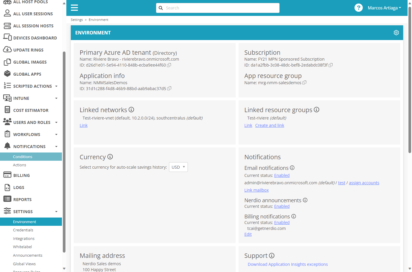
Task: Copy the Azure AD tenant ID
Action: click(x=169, y=65)
